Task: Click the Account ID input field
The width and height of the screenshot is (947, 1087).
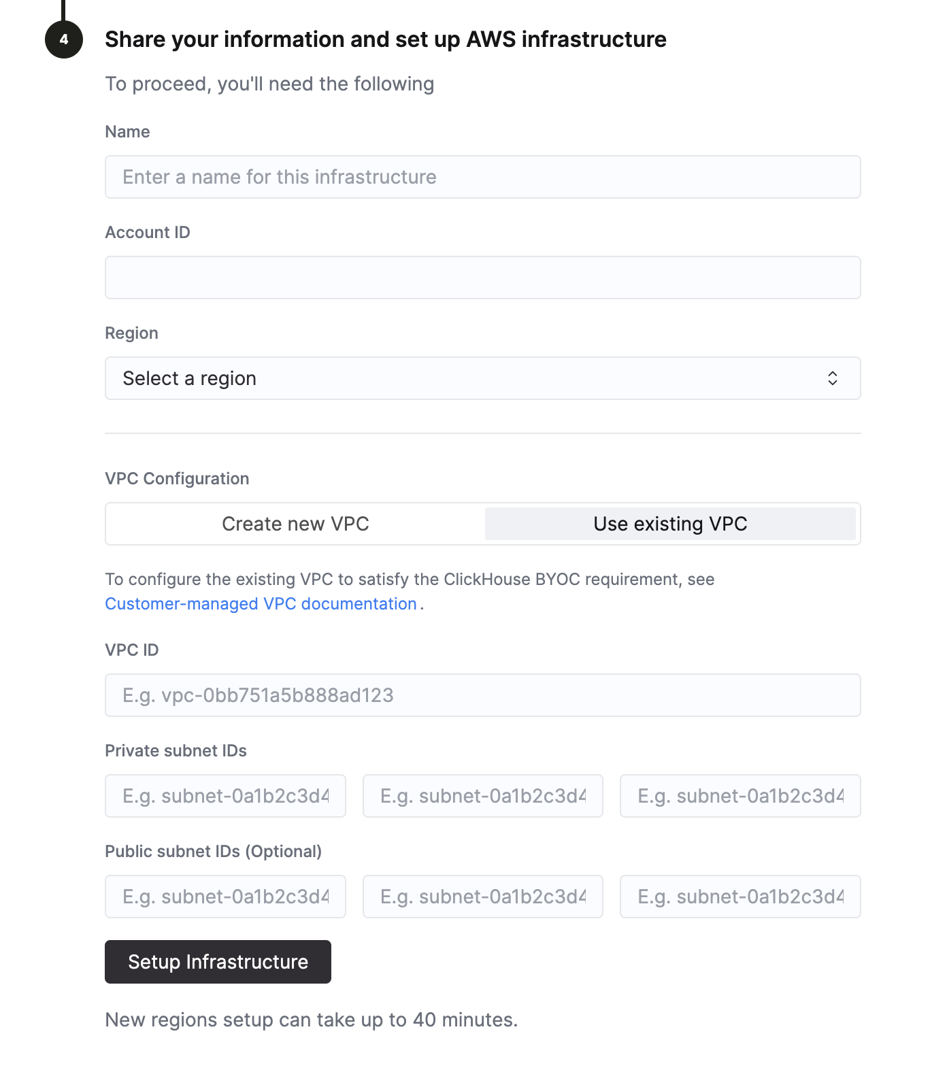Action: point(482,278)
